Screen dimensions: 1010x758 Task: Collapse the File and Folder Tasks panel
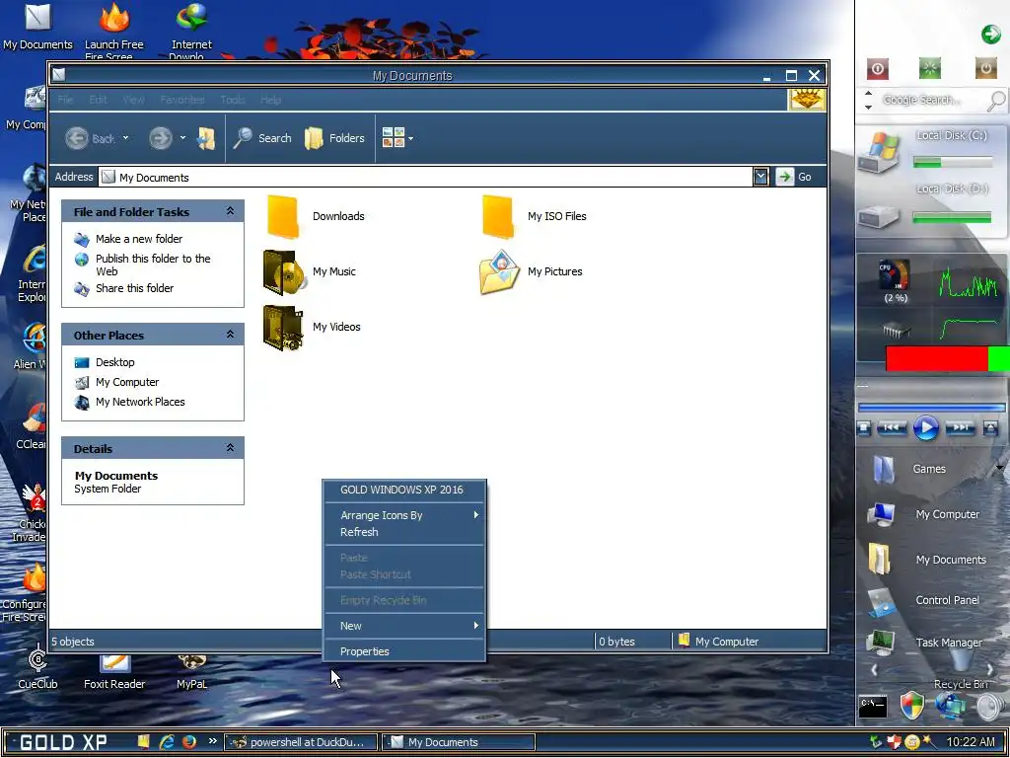[x=230, y=211]
